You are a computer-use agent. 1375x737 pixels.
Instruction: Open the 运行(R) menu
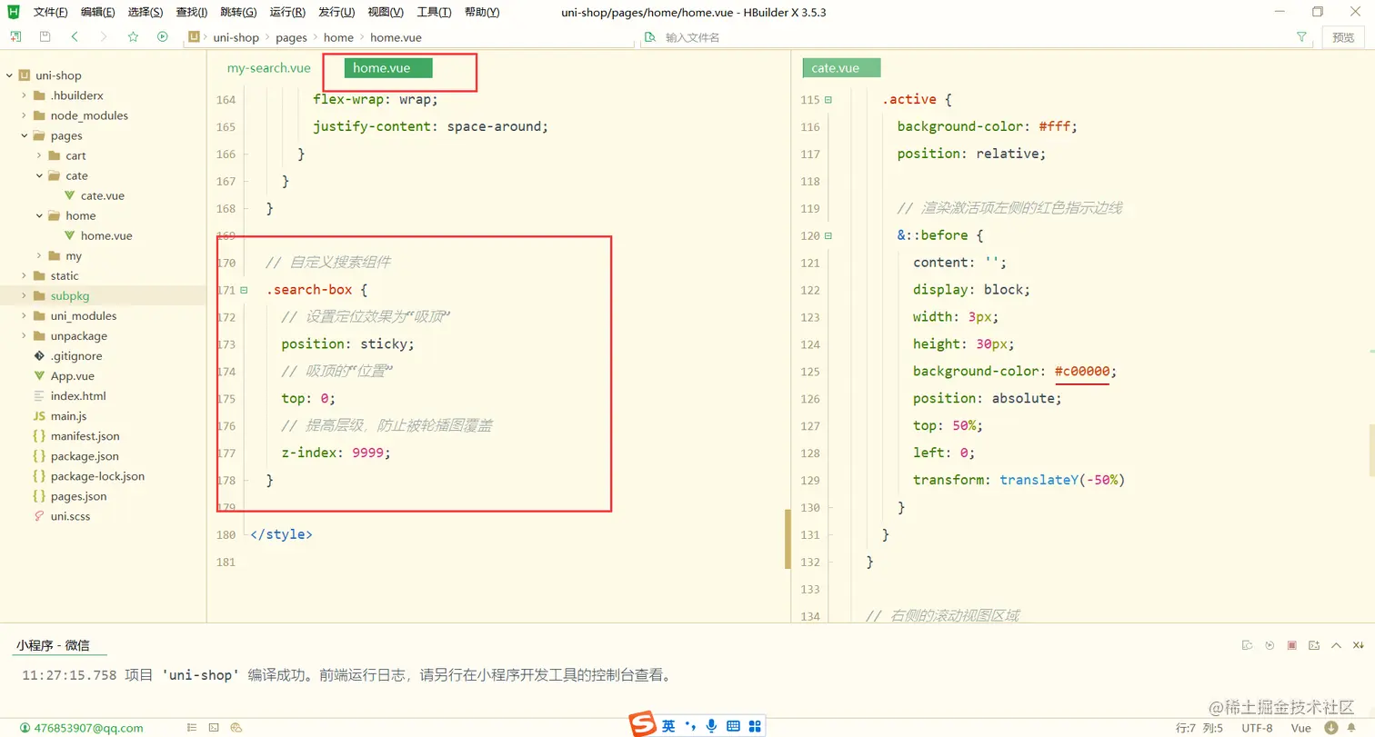click(x=287, y=13)
